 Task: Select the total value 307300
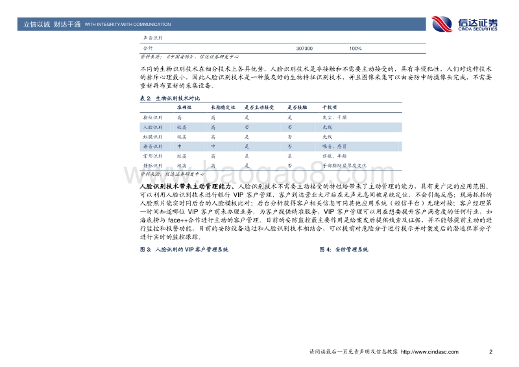pyautogui.click(x=304, y=49)
